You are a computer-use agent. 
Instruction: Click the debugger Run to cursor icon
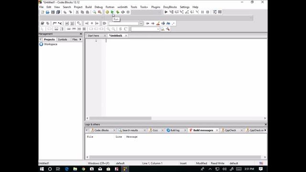[x=171, y=12]
